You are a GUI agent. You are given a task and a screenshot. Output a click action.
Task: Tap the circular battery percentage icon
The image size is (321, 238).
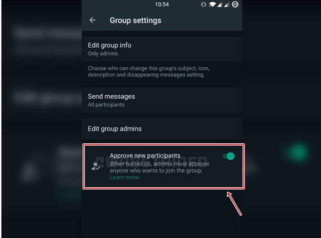(x=235, y=4)
